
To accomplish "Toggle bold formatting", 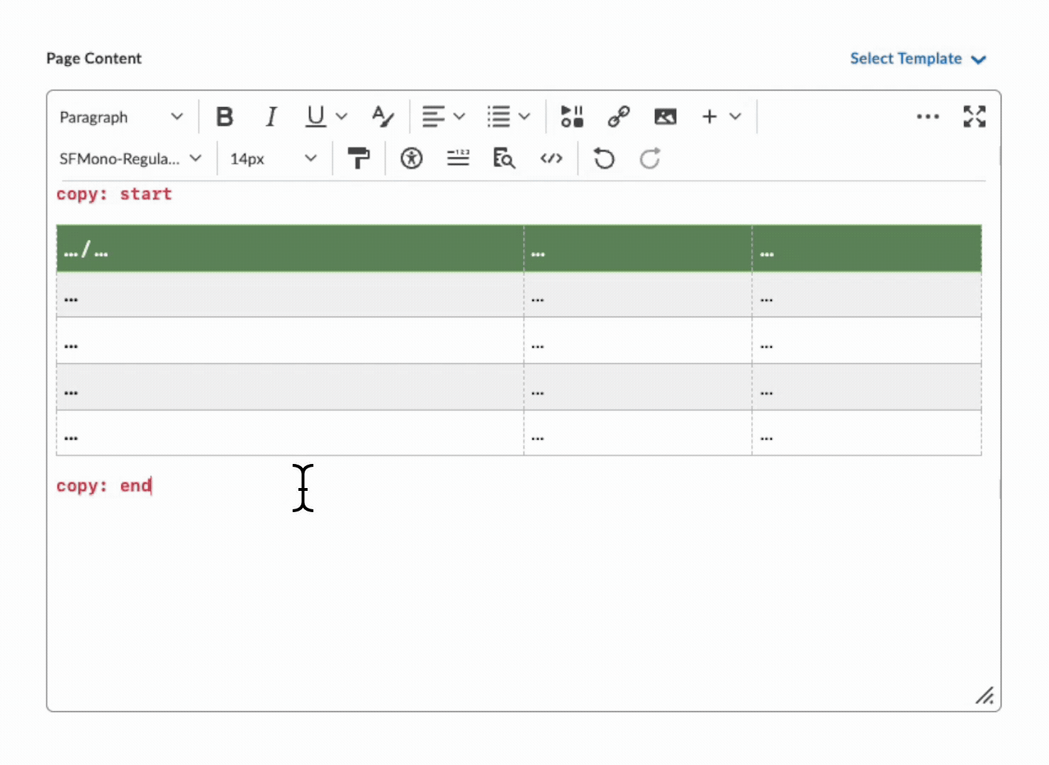I will pos(225,117).
